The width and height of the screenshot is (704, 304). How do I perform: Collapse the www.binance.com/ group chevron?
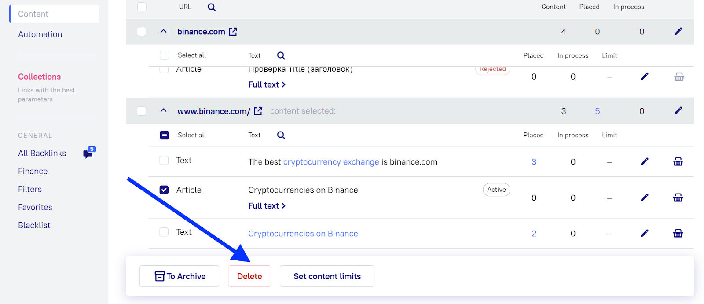point(164,110)
